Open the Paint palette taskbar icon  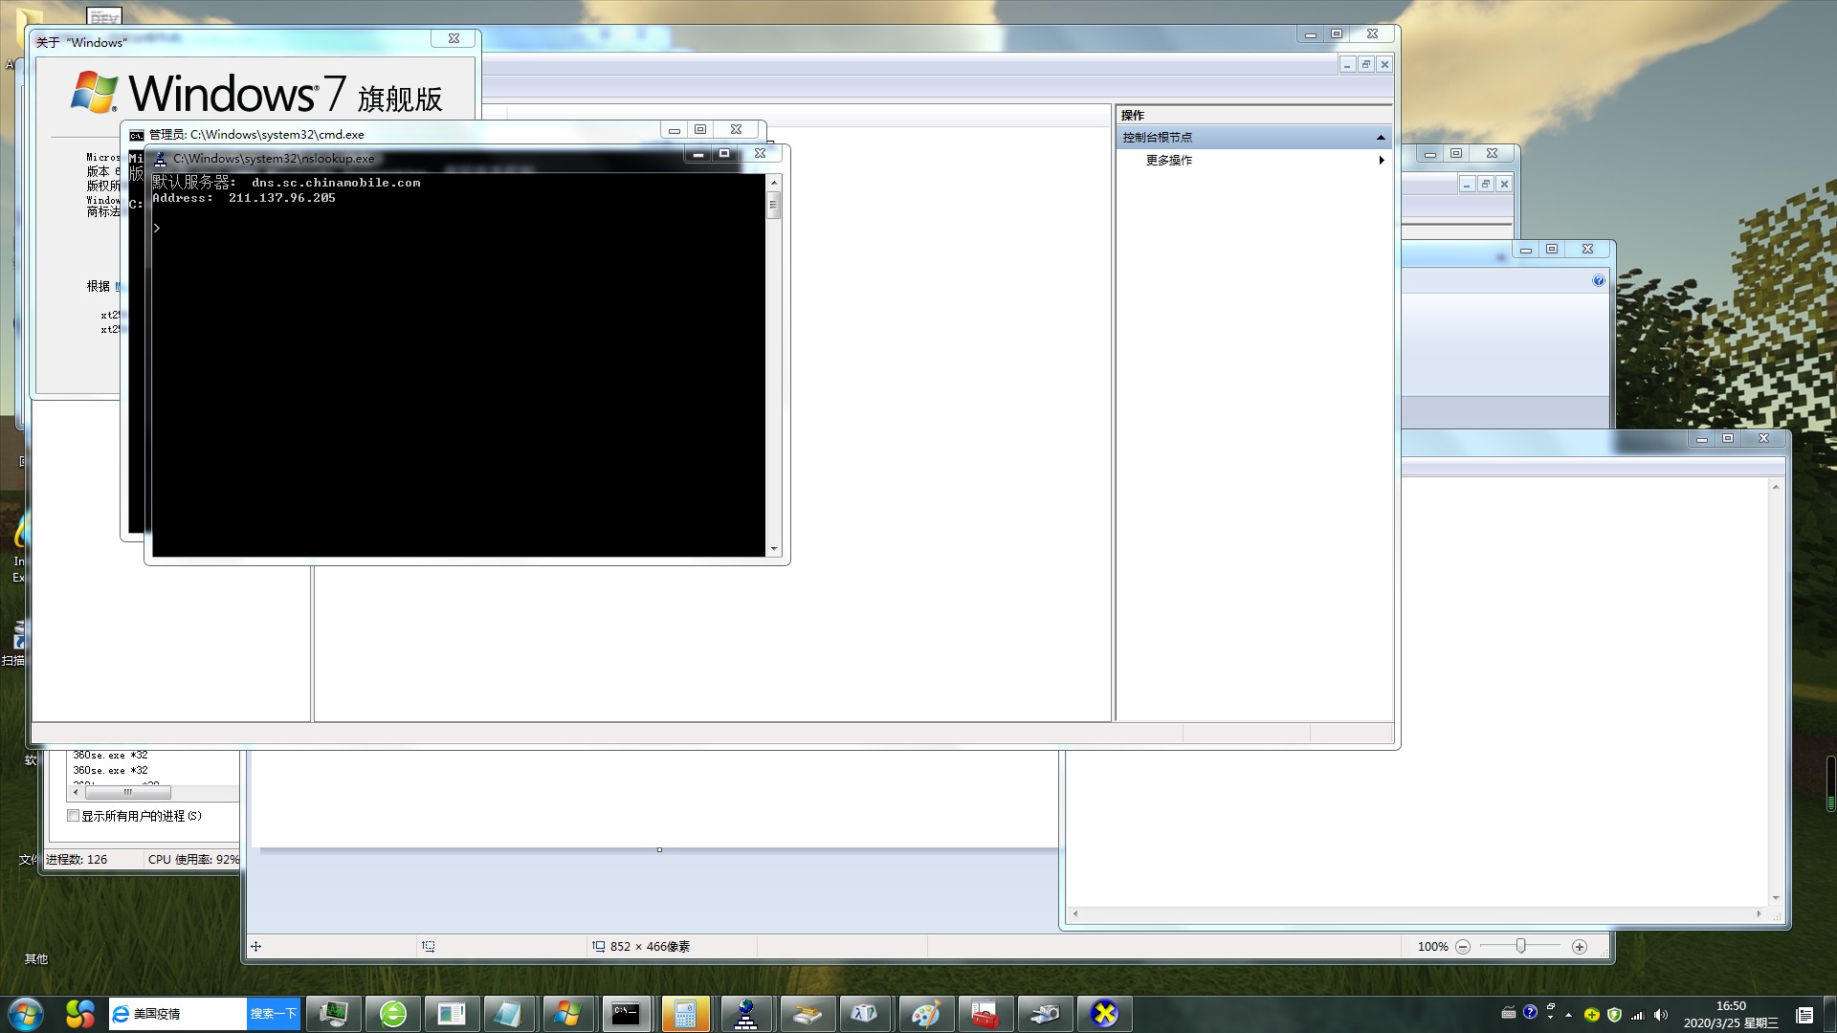(924, 1014)
